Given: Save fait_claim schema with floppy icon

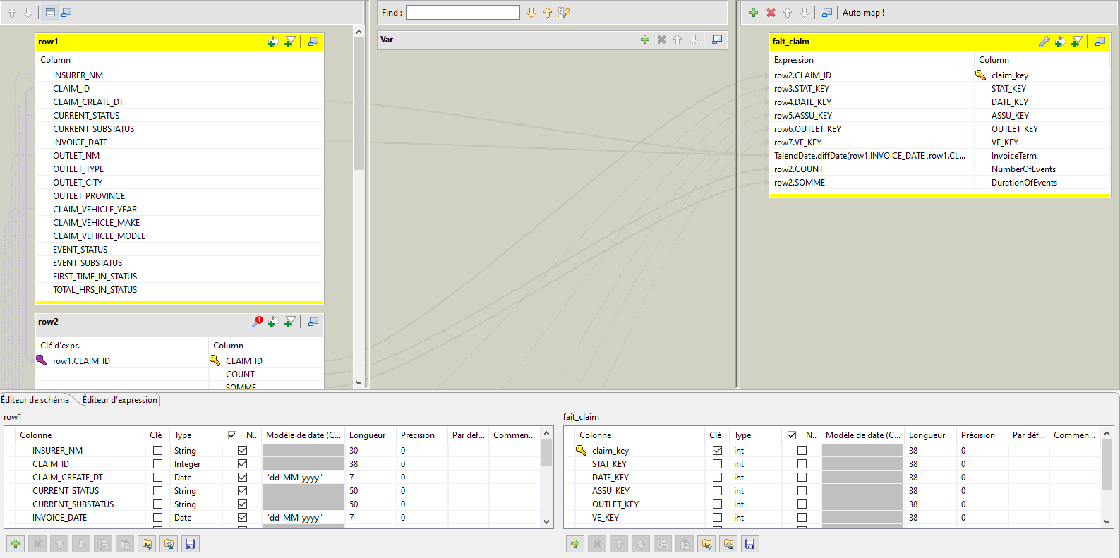Looking at the screenshot, I should point(750,544).
